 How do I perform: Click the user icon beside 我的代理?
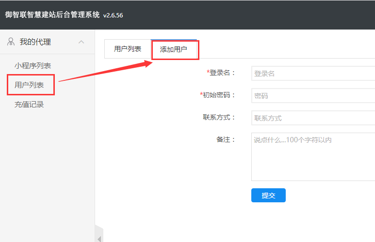coord(11,42)
